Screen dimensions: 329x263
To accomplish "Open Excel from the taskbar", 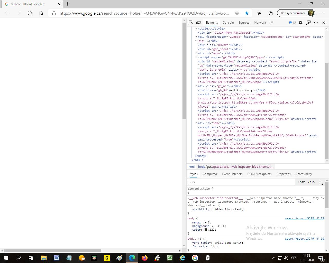I will click(170, 258).
